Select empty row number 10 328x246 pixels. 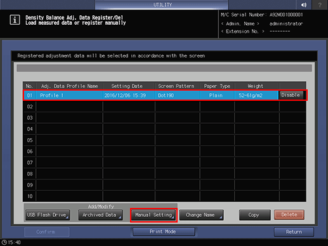164,196
